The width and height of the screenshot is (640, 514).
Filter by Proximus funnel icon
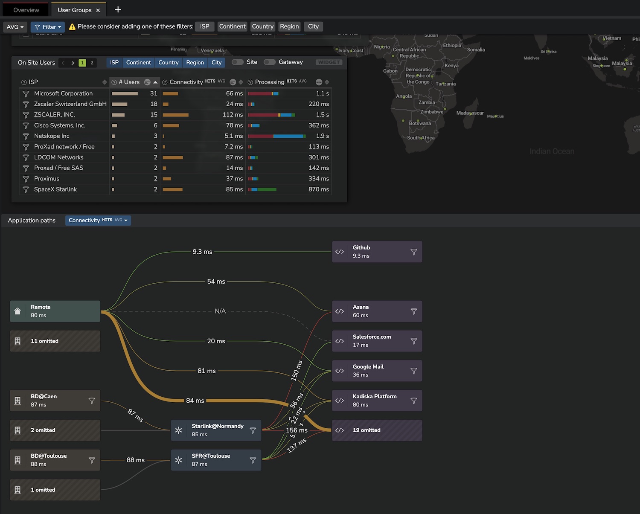[x=26, y=179]
